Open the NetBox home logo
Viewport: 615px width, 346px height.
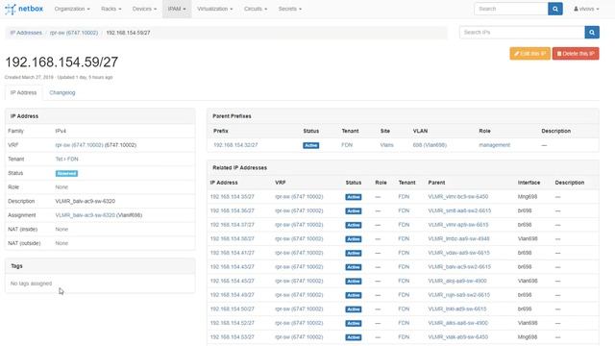pyautogui.click(x=24, y=9)
